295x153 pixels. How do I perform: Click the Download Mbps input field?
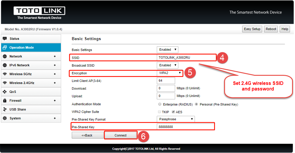(x=166, y=88)
